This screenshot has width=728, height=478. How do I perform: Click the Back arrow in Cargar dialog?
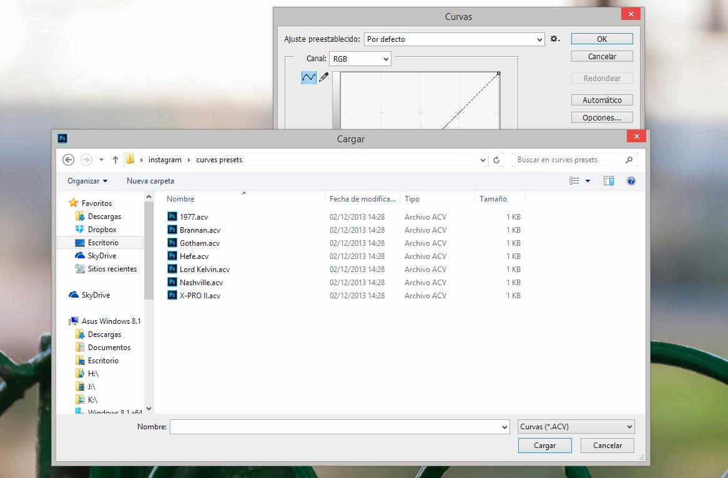[x=68, y=160]
